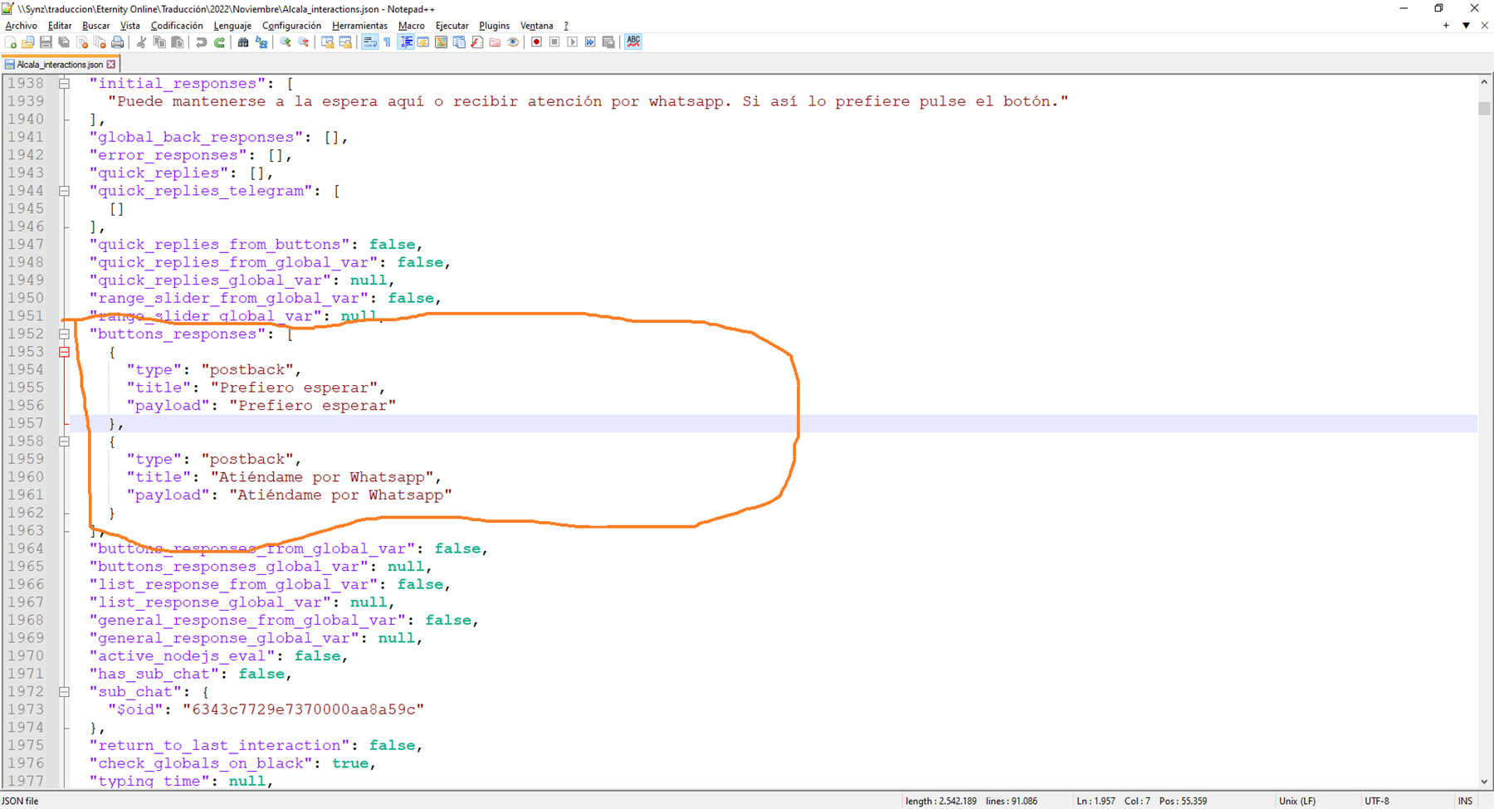This screenshot has height=809, width=1494.
Task: Click the New file icon in toolbar
Action: [11, 42]
